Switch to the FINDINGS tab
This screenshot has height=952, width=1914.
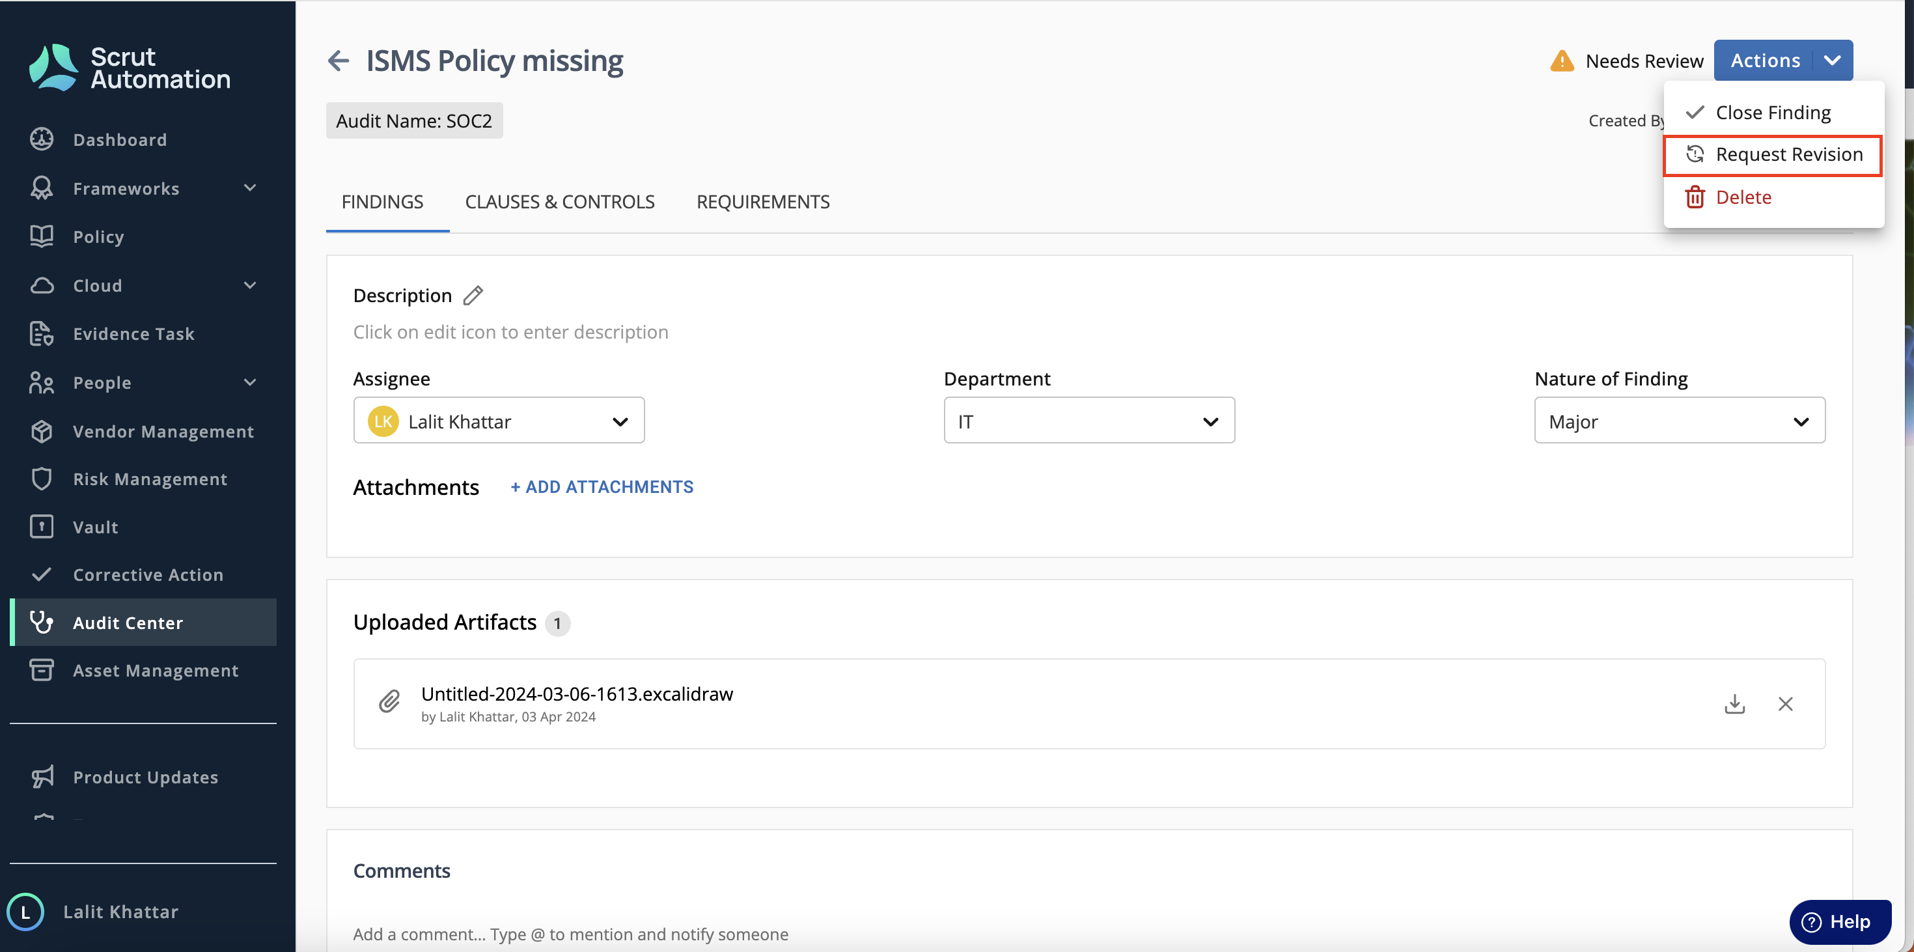tap(382, 201)
